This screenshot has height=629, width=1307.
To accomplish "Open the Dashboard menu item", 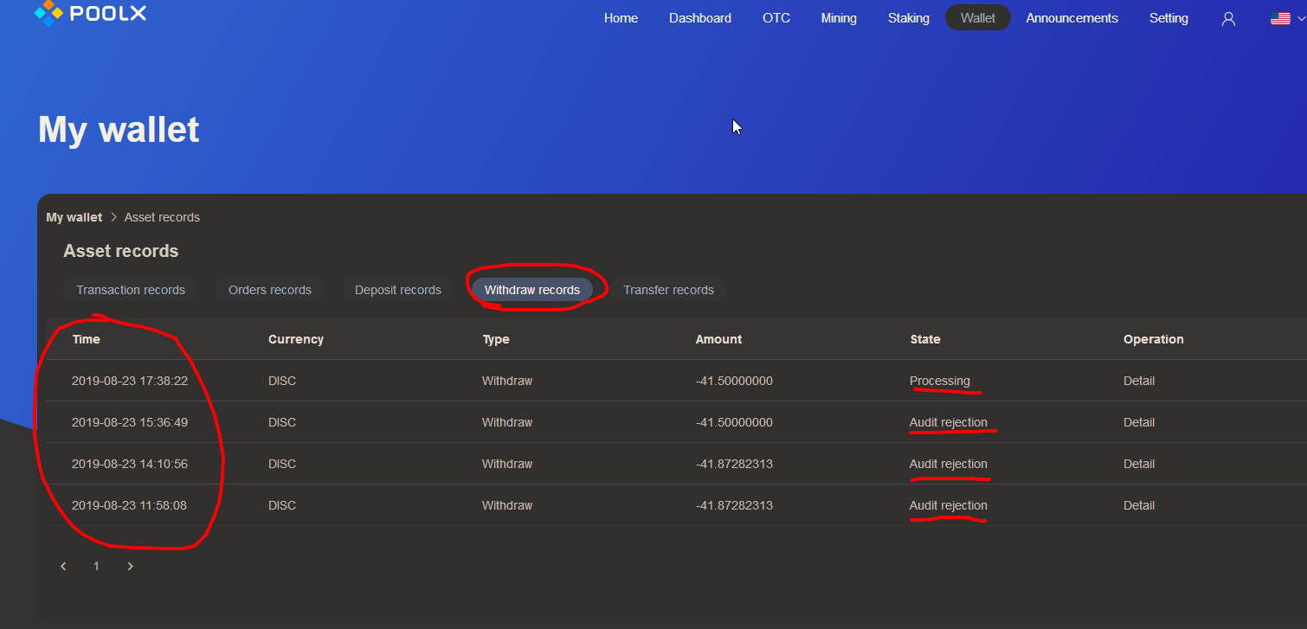I will click(699, 18).
